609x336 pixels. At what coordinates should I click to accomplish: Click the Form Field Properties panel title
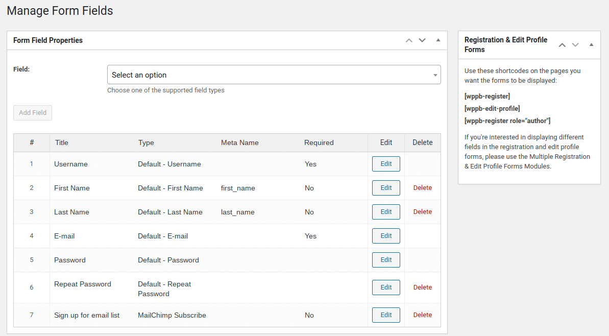(x=48, y=40)
